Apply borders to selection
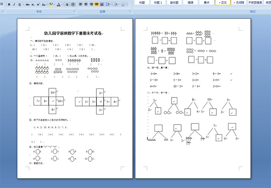The height and width of the screenshot is (188, 271). [x=123, y=4]
